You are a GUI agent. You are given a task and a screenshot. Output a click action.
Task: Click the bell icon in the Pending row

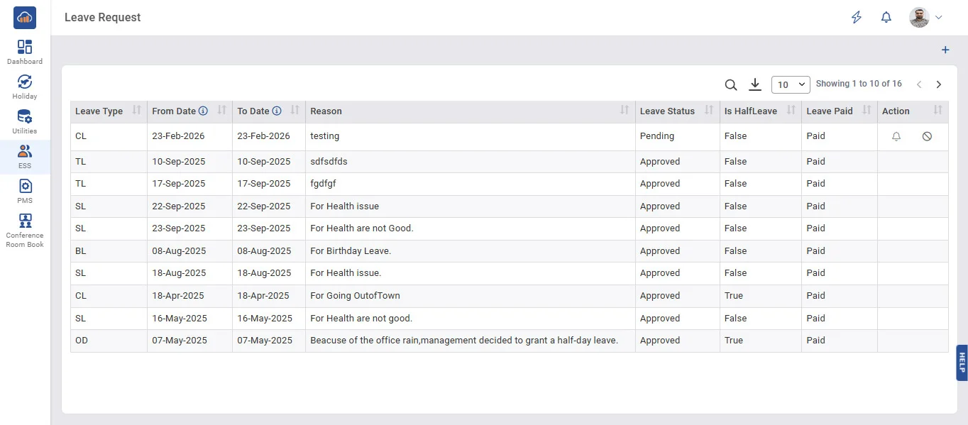(896, 136)
